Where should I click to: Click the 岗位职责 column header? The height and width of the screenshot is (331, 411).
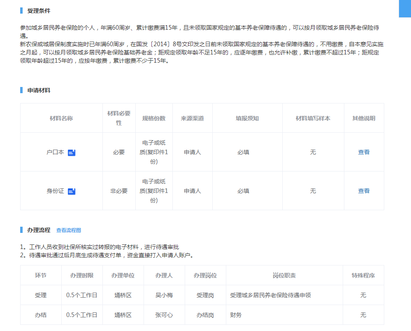(x=284, y=275)
